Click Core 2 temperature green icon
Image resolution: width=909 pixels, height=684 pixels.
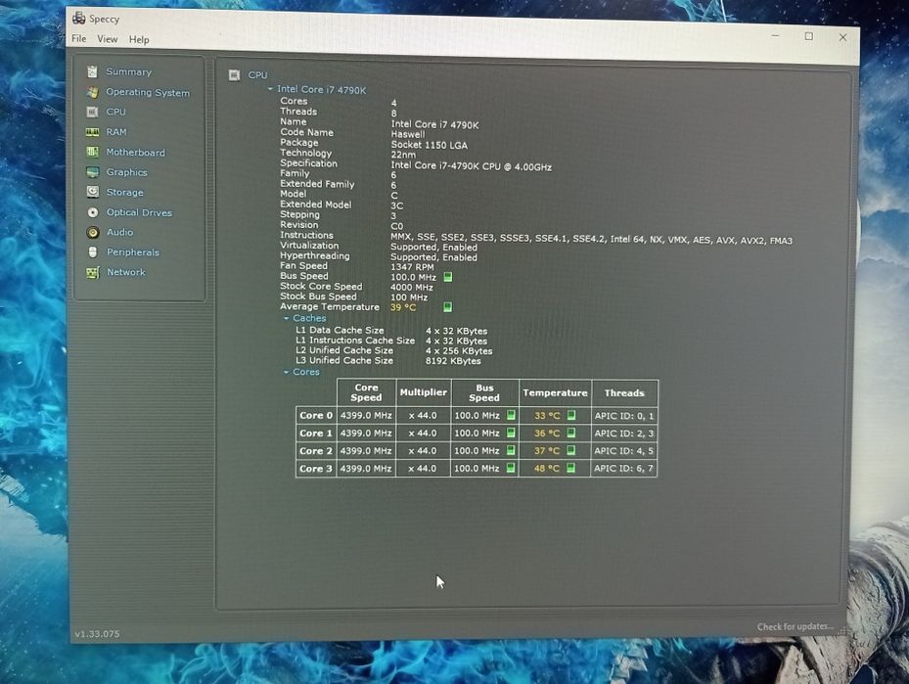[x=571, y=450]
